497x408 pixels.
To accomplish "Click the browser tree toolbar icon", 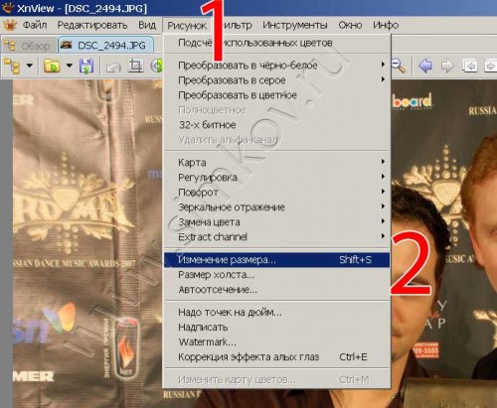I will (12, 66).
